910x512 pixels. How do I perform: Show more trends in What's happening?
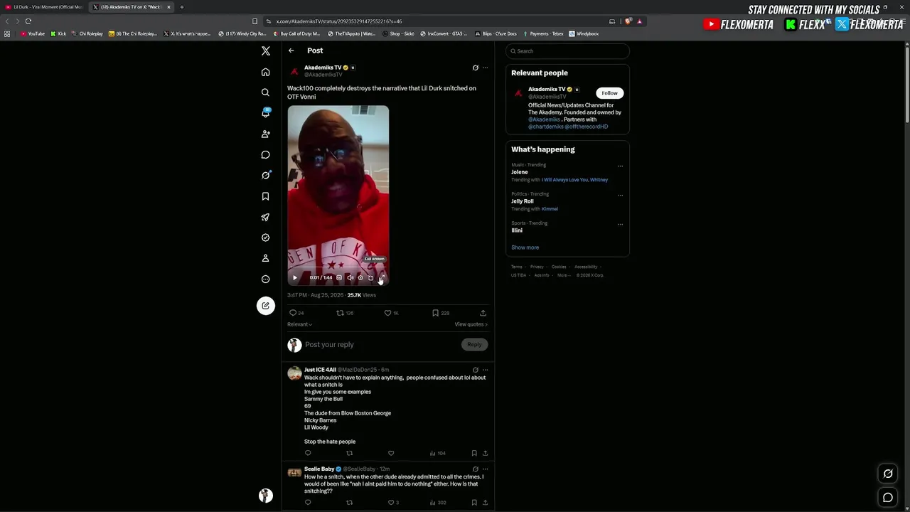coord(525,247)
